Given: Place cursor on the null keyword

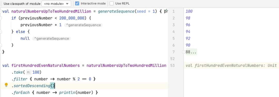Looking at the screenshot, I should pyautogui.click(x=25, y=38).
